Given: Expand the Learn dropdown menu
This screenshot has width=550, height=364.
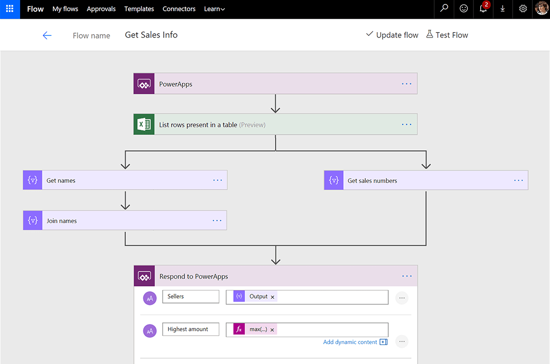Looking at the screenshot, I should pos(214,9).
